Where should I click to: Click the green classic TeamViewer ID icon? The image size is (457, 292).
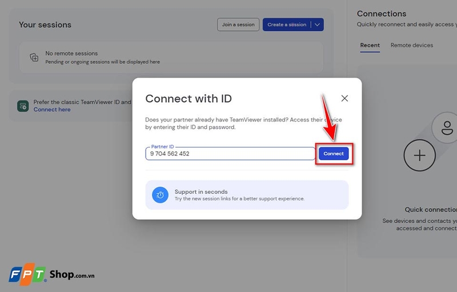23,106
